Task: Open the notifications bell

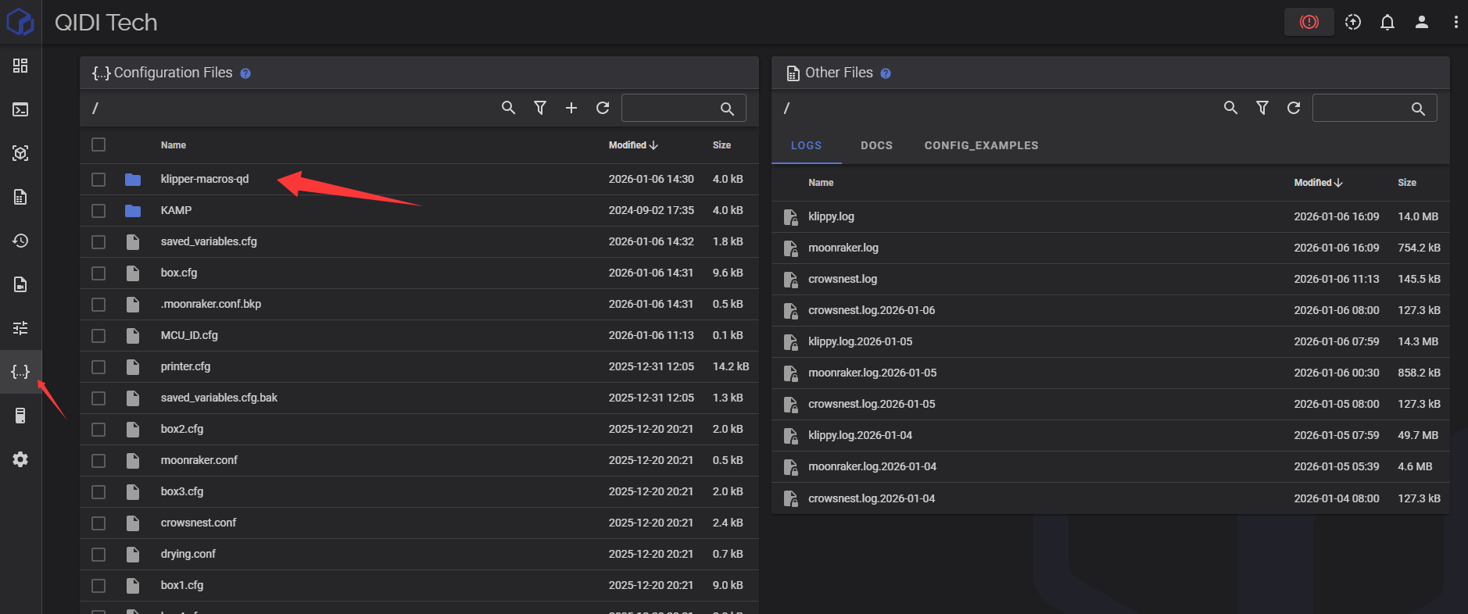Action: coord(1387,22)
